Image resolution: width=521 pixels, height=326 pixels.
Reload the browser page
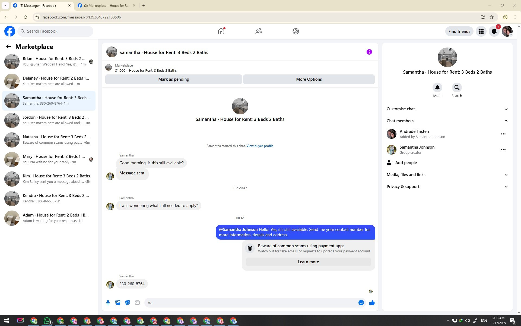coord(26,17)
